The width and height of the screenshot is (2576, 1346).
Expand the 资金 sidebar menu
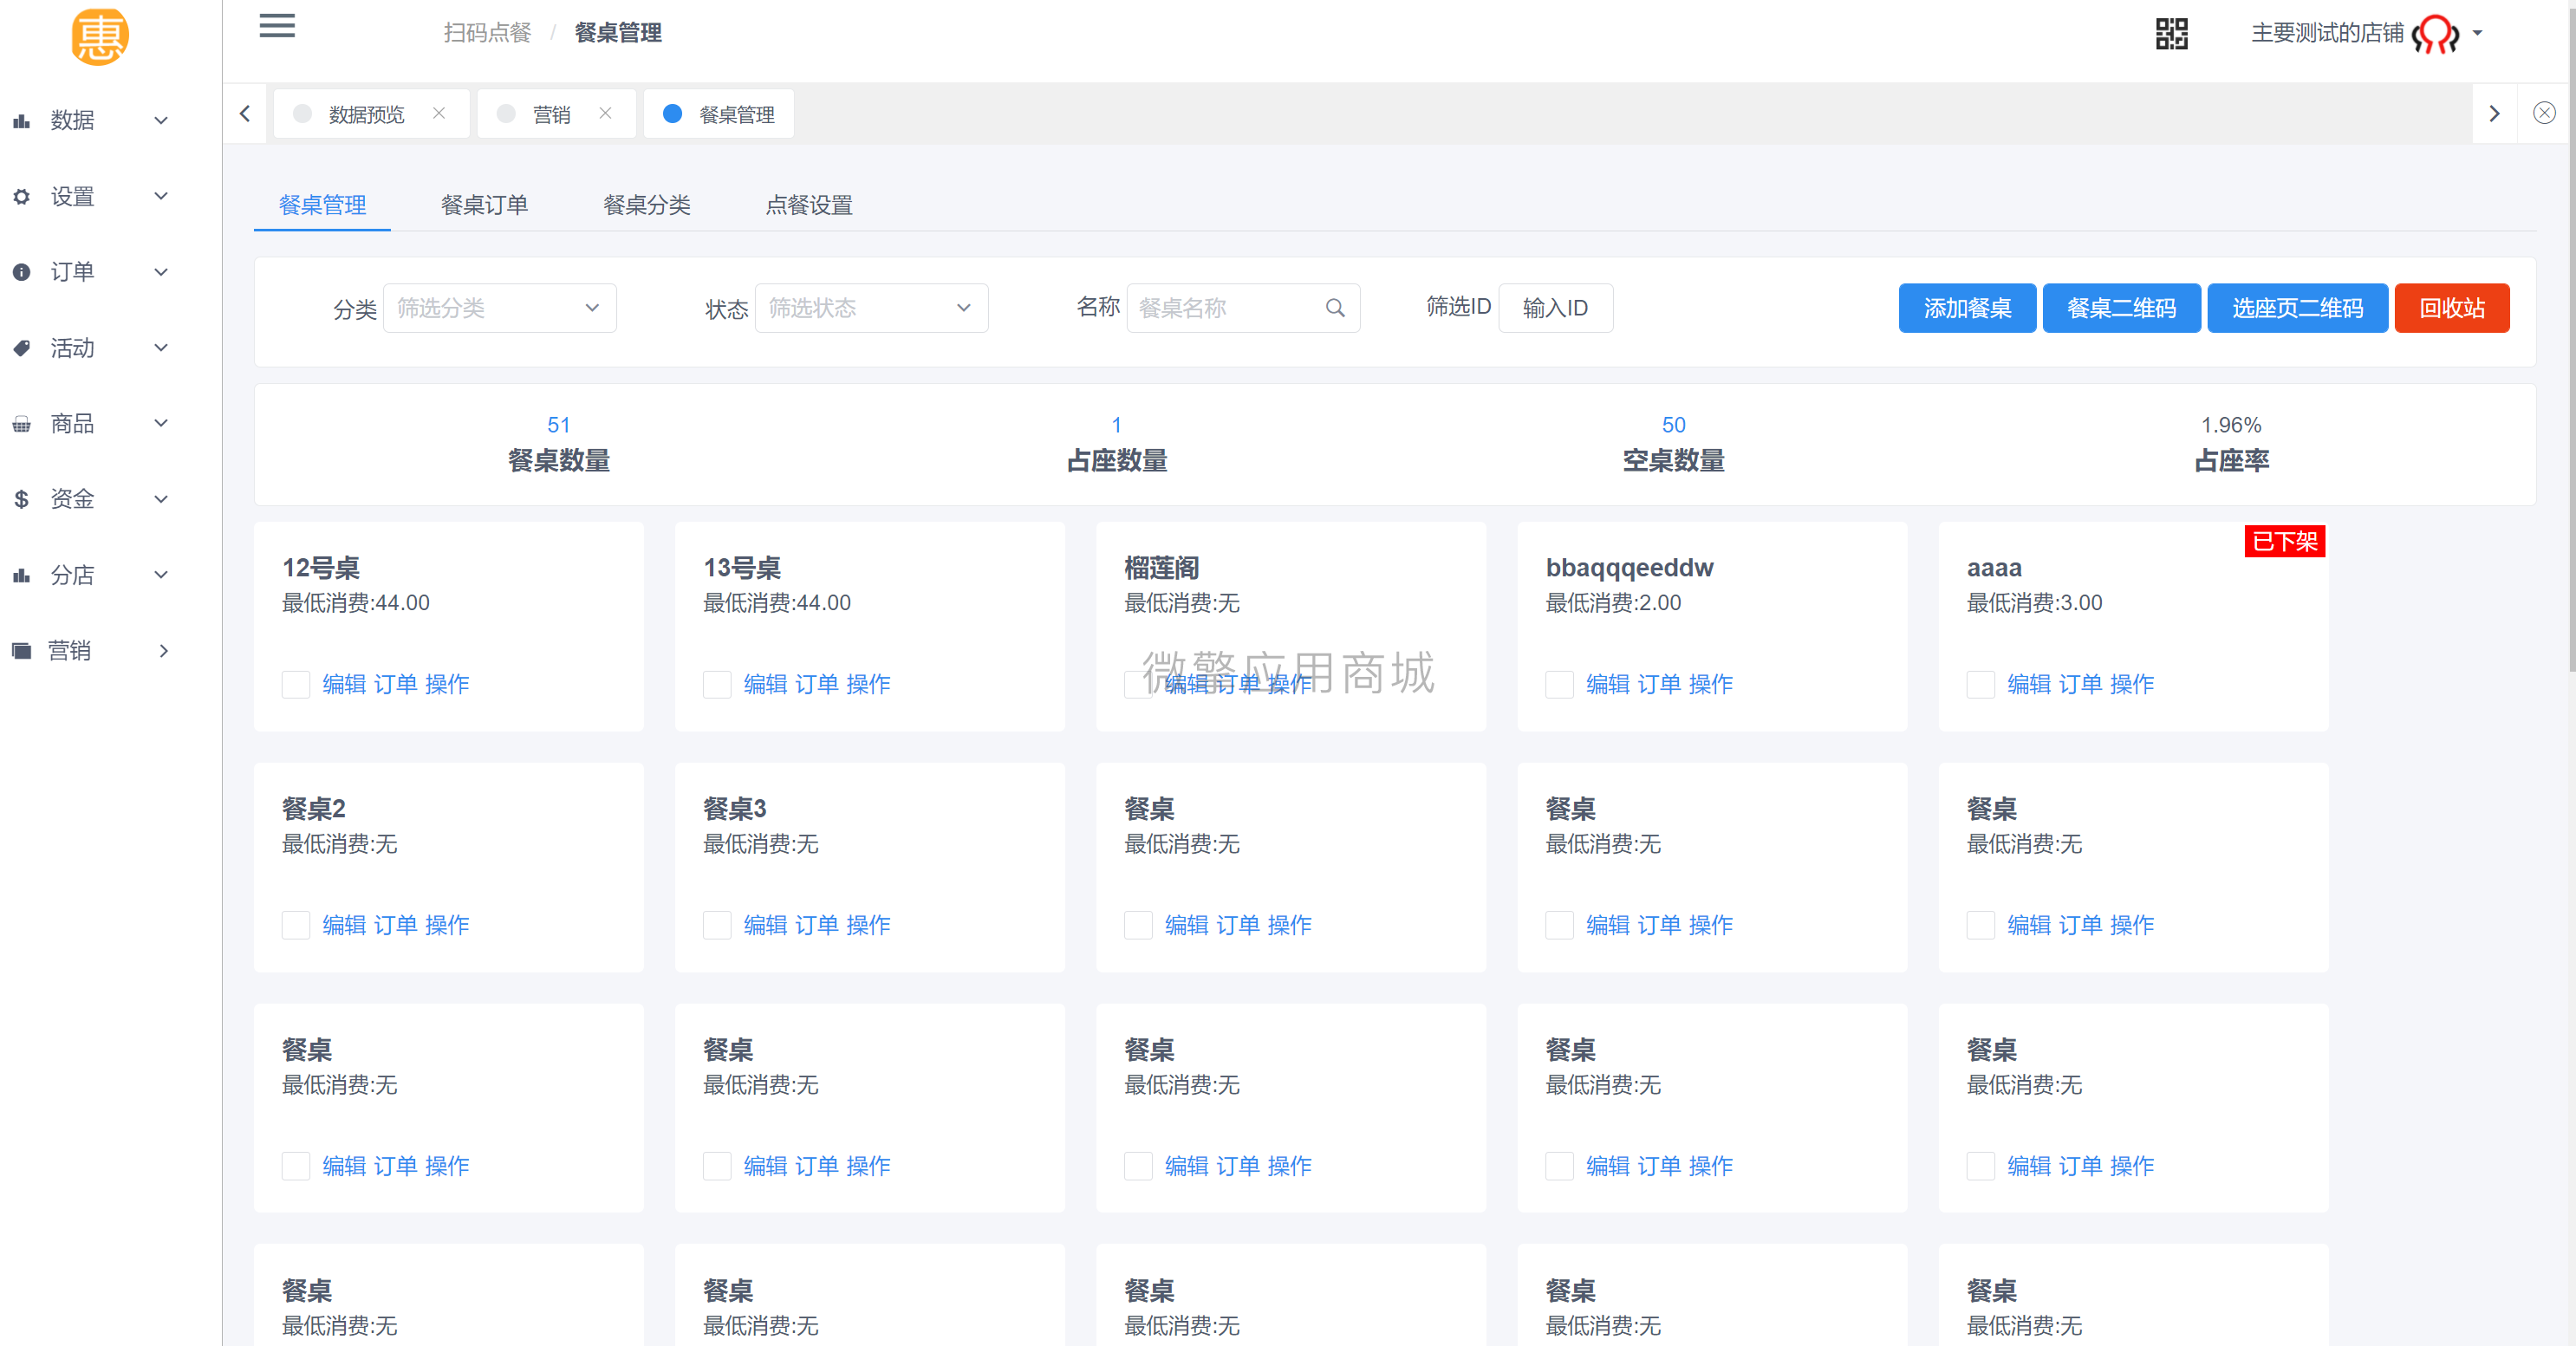pyautogui.click(x=160, y=499)
